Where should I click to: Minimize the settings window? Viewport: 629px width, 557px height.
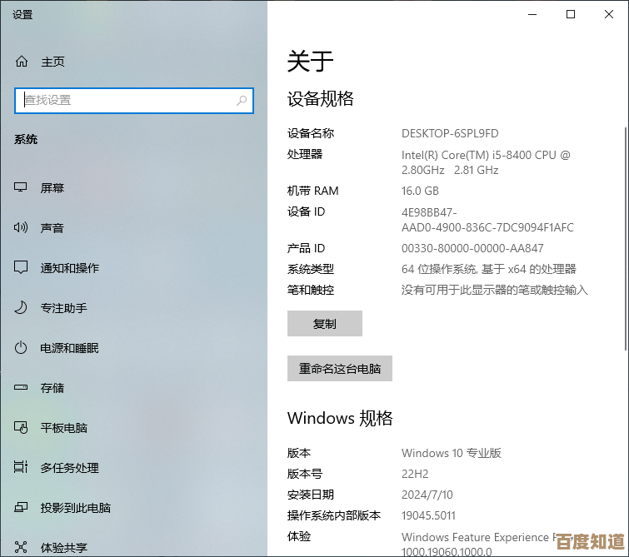[x=532, y=14]
